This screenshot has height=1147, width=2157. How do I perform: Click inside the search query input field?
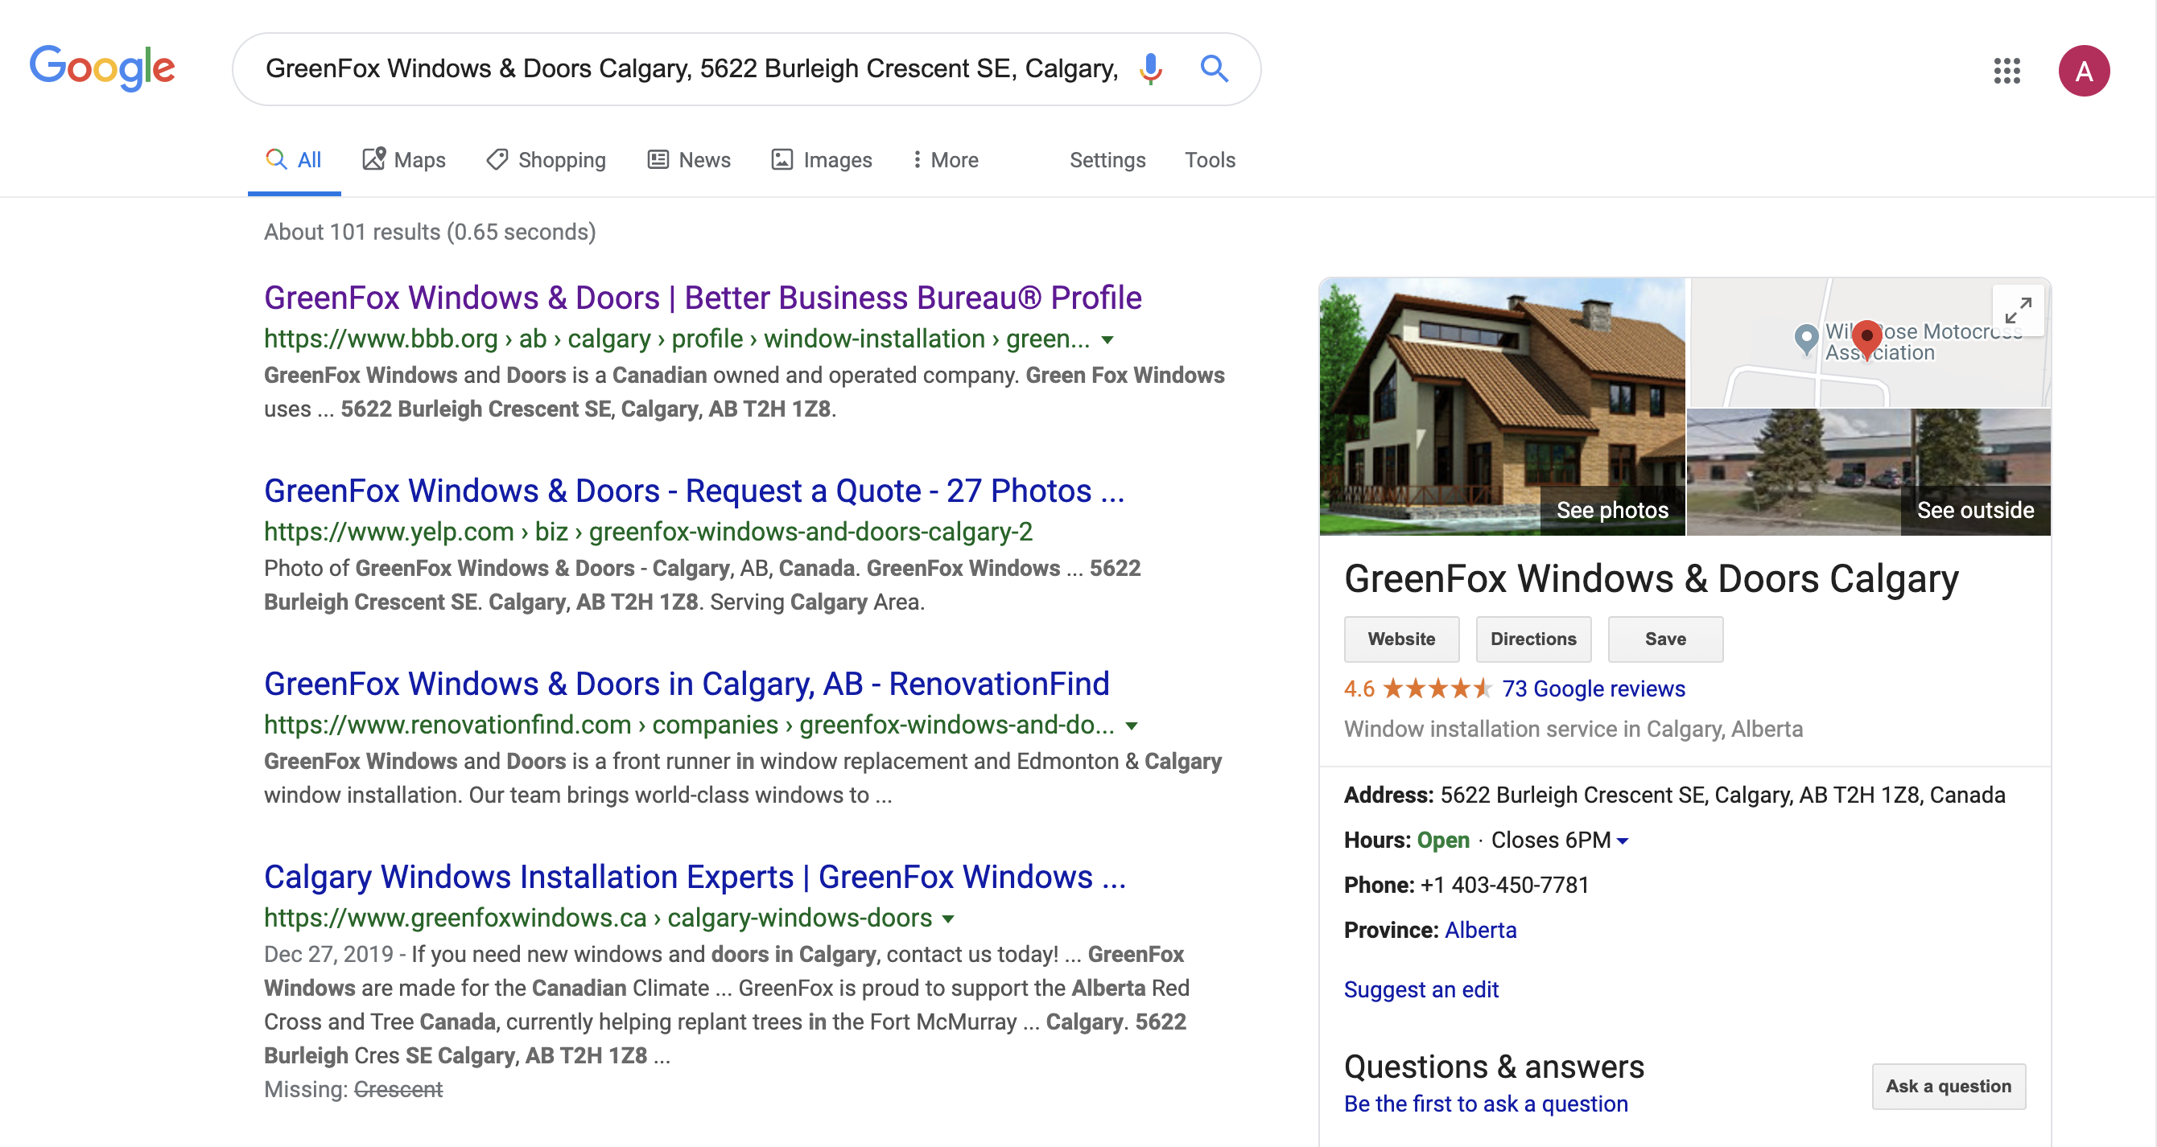coord(691,68)
